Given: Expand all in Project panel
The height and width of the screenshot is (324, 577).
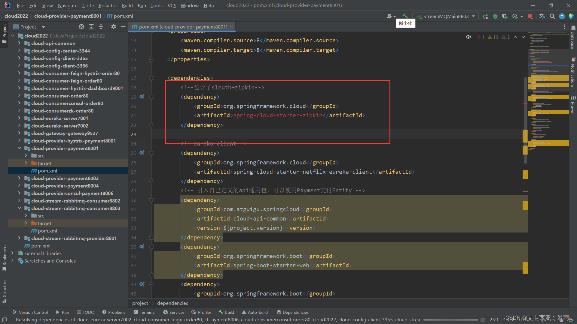Looking at the screenshot, I should click(x=91, y=27).
